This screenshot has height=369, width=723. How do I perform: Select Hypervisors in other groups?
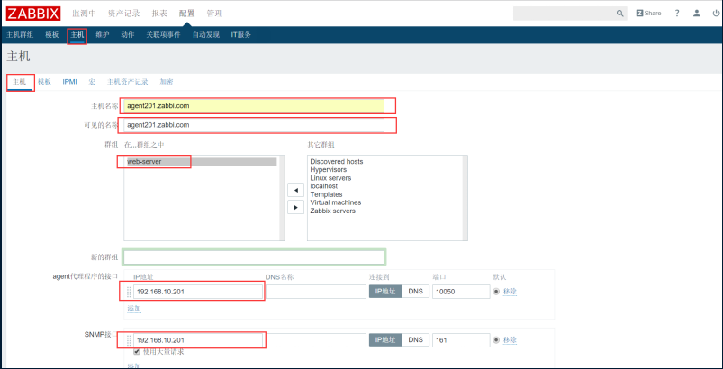(329, 170)
